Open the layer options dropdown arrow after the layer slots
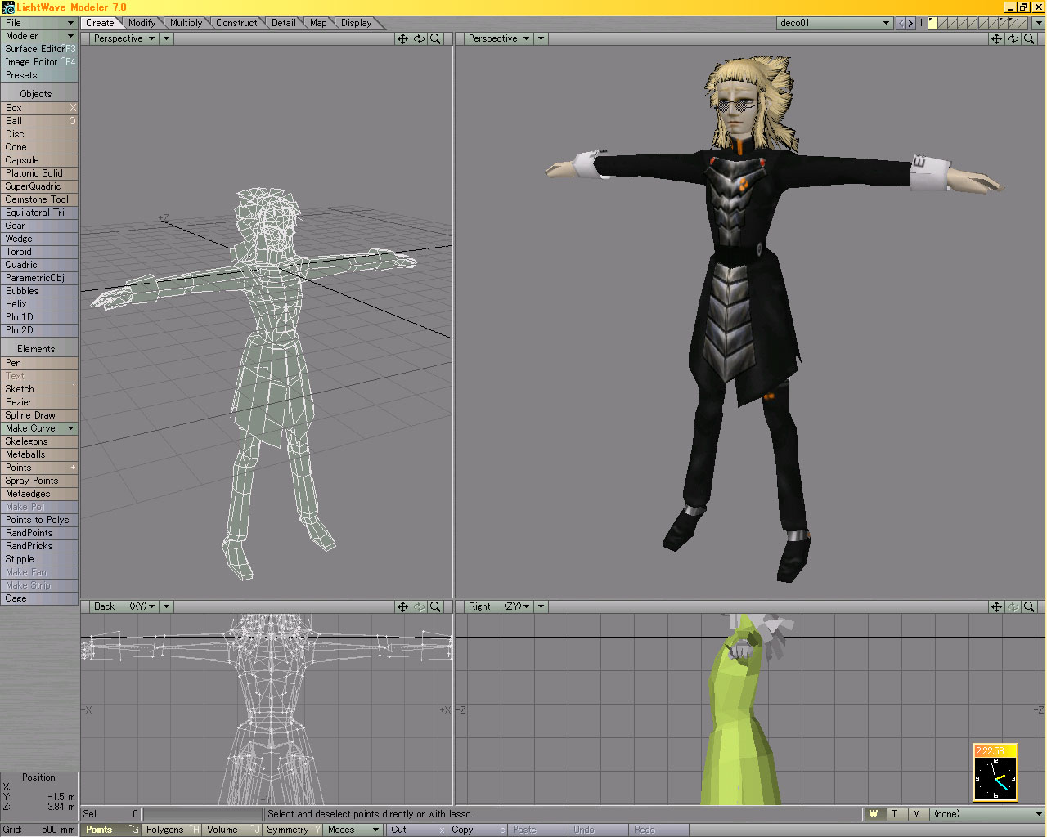This screenshot has width=1047, height=837. coord(1037,23)
